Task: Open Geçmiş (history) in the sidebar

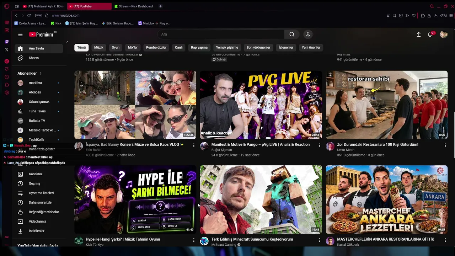Action: [39, 183]
